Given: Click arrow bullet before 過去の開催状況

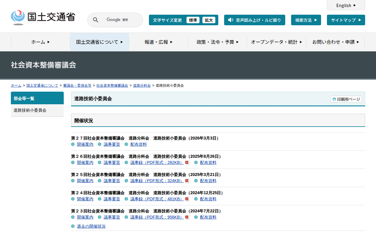Looking at the screenshot, I should (x=73, y=226).
